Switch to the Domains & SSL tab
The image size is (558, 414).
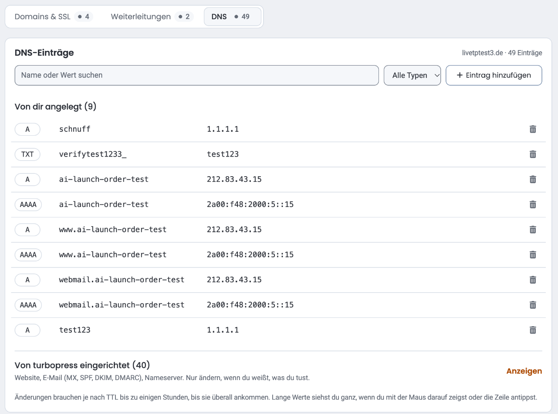tap(54, 17)
